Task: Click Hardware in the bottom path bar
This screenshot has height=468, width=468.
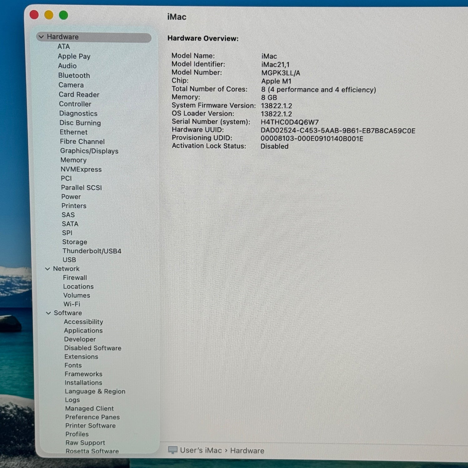Action: point(247,451)
